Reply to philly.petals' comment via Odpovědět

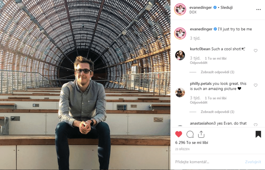pos(199,103)
